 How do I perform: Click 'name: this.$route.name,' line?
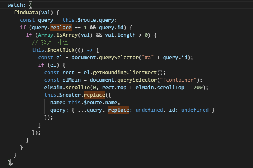click(x=85, y=103)
